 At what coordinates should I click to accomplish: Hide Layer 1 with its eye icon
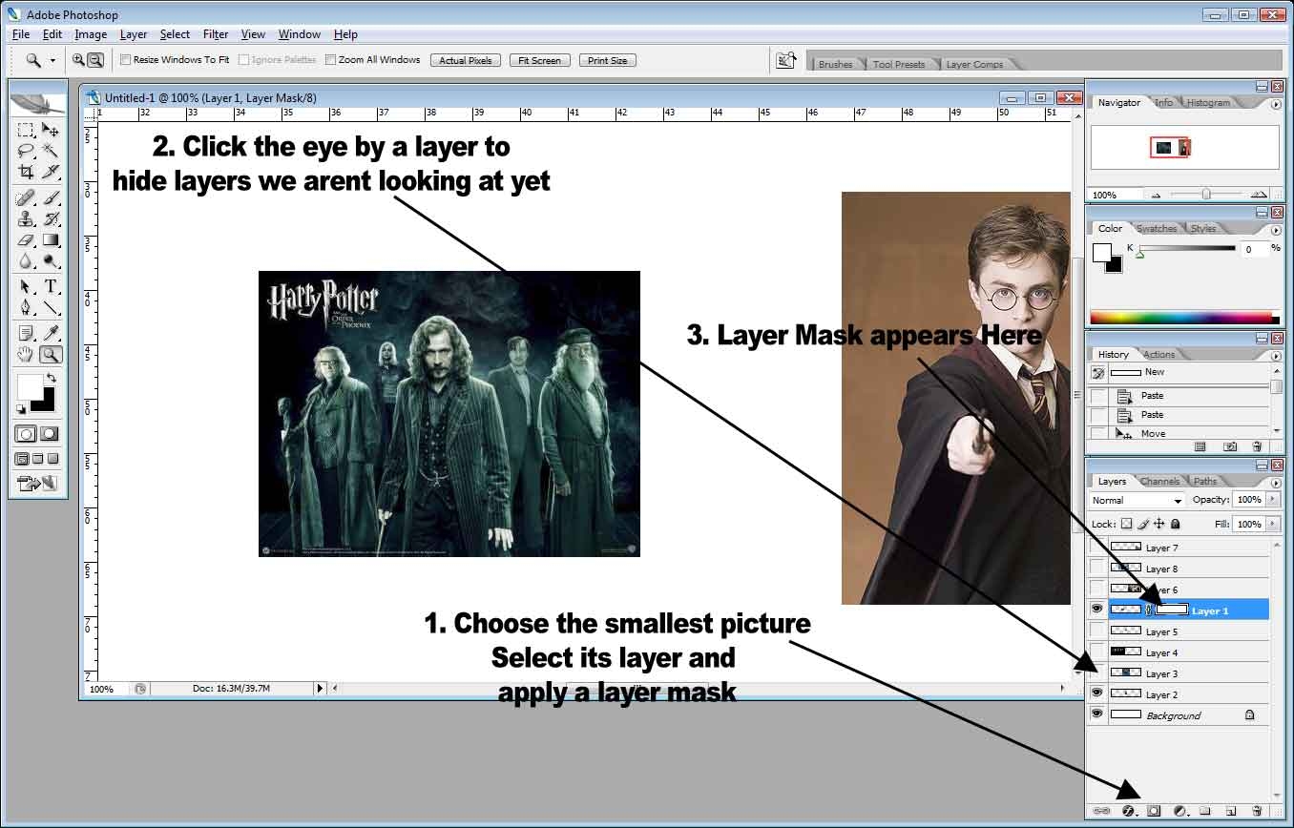tap(1097, 610)
